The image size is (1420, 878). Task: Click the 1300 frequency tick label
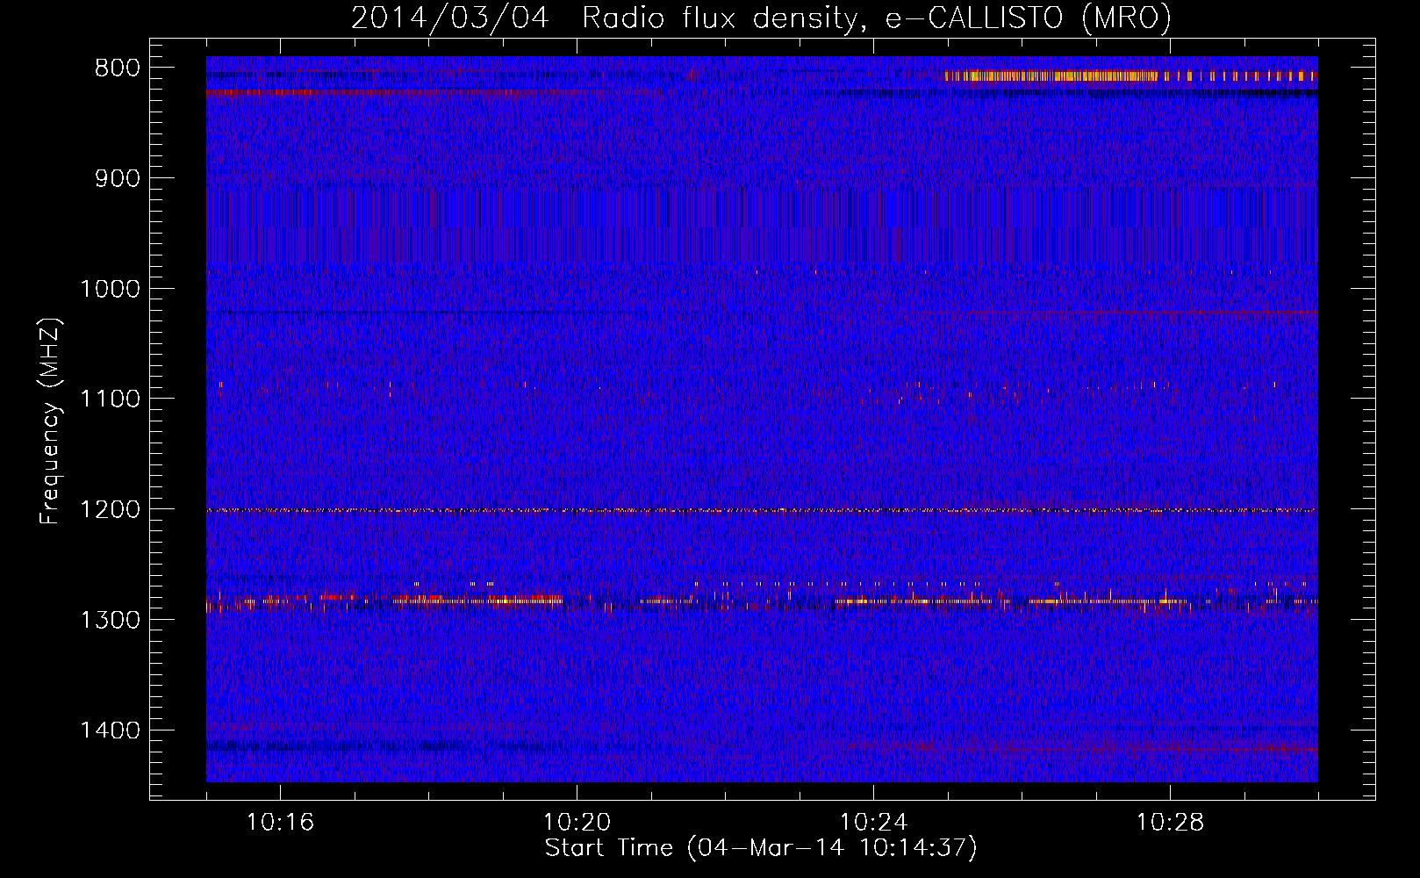[x=109, y=621]
